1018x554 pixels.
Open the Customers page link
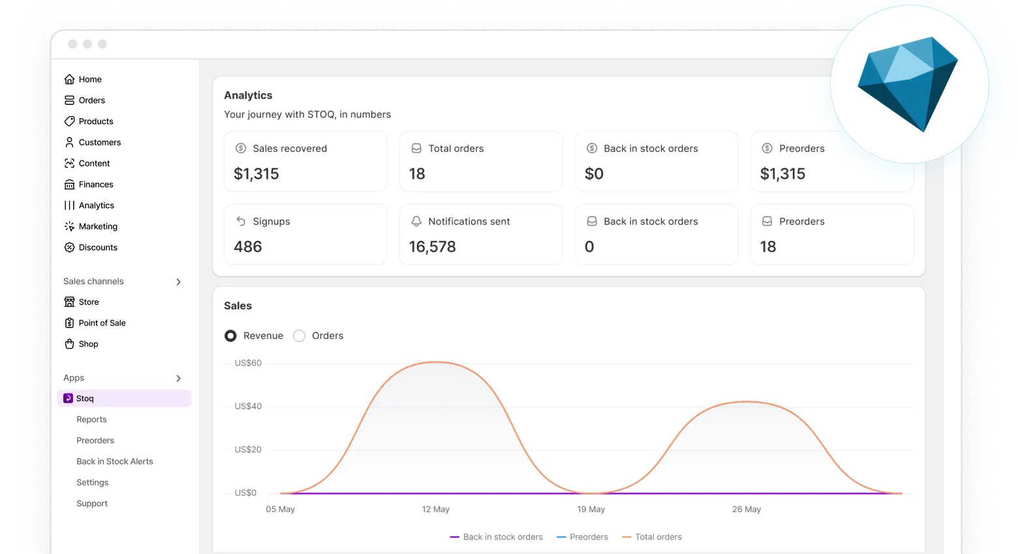click(100, 142)
